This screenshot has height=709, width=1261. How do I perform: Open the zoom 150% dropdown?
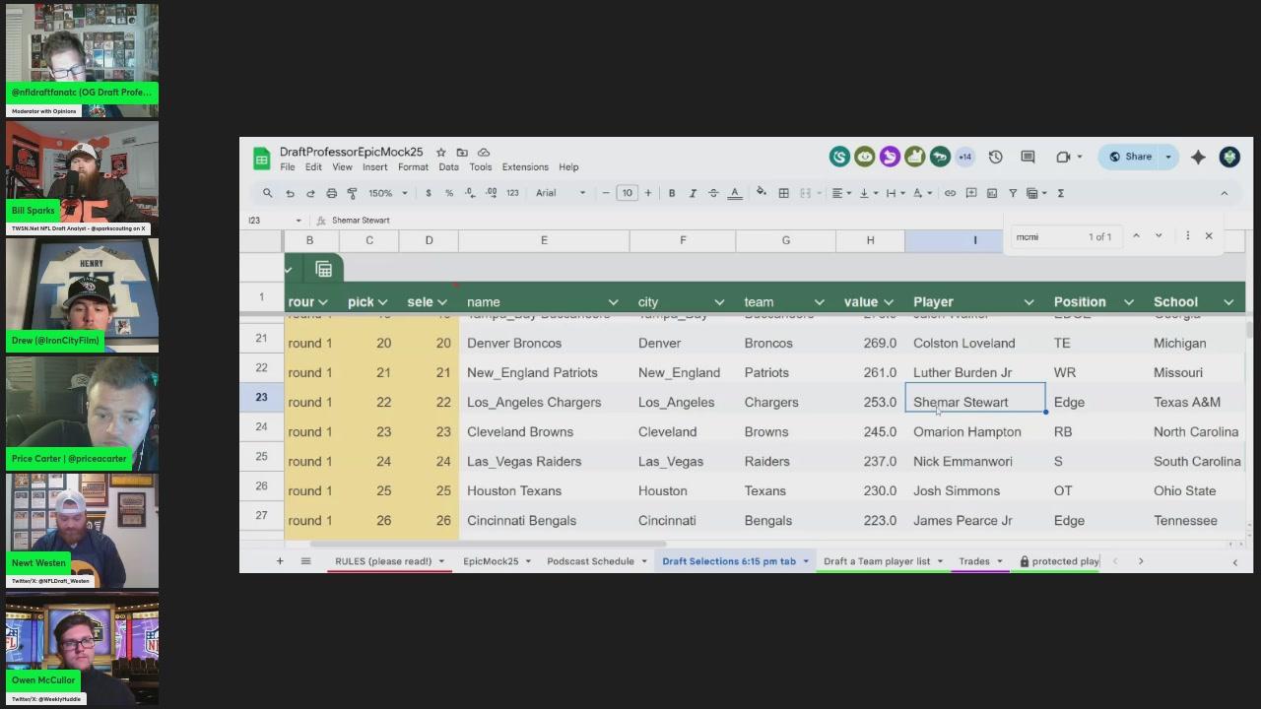coord(388,193)
